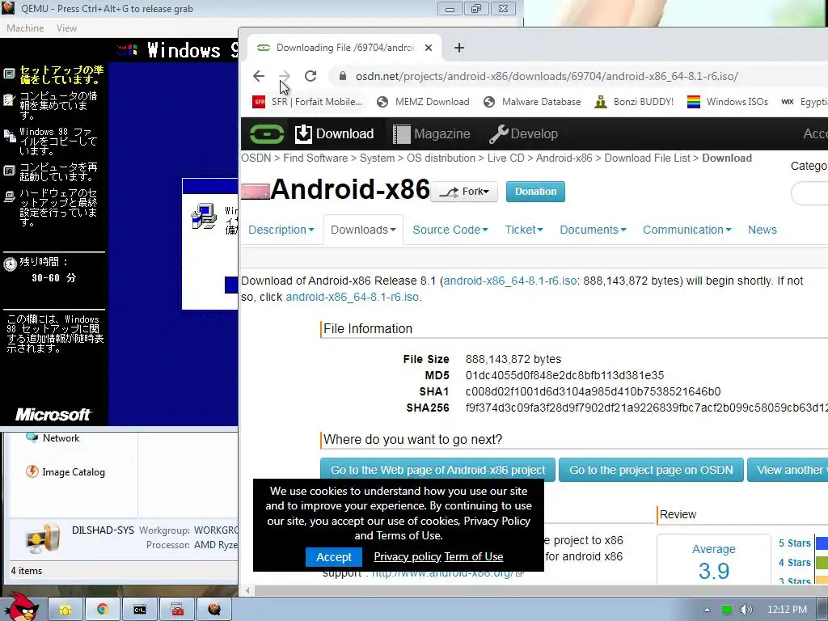This screenshot has width=828, height=621.
Task: Open the MEMZ Download bookmark
Action: coord(423,102)
